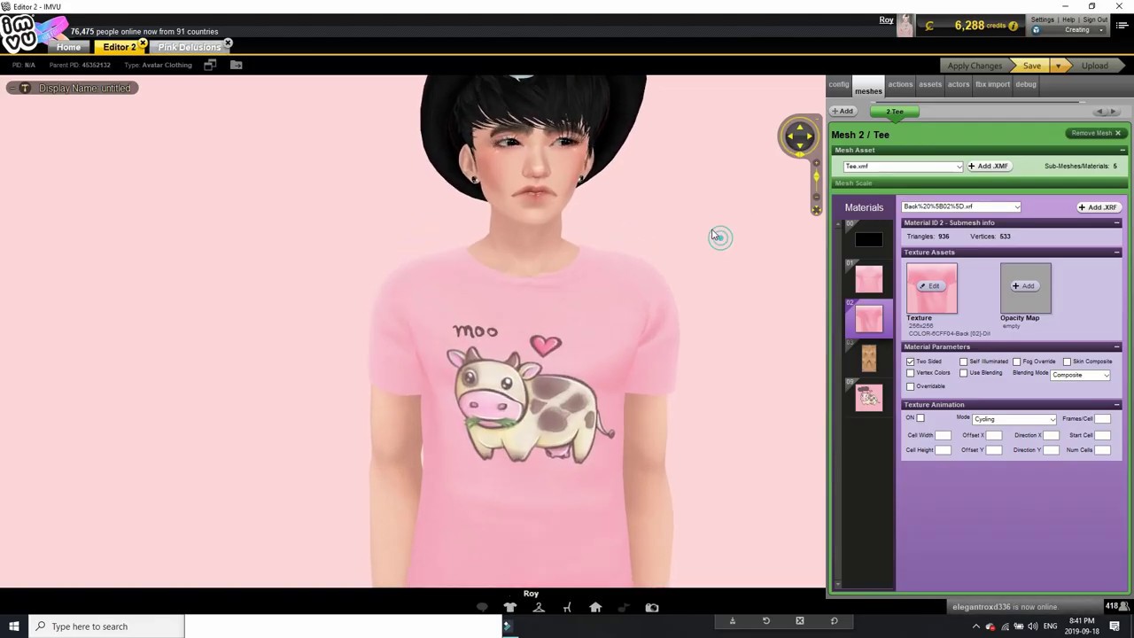Open the Save dropdown arrow
This screenshot has width=1134, height=638.
1057,66
